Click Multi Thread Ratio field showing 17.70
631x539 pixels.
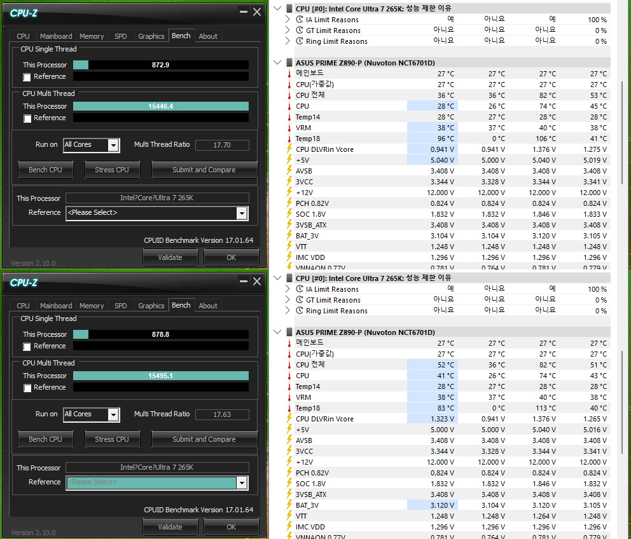[222, 145]
